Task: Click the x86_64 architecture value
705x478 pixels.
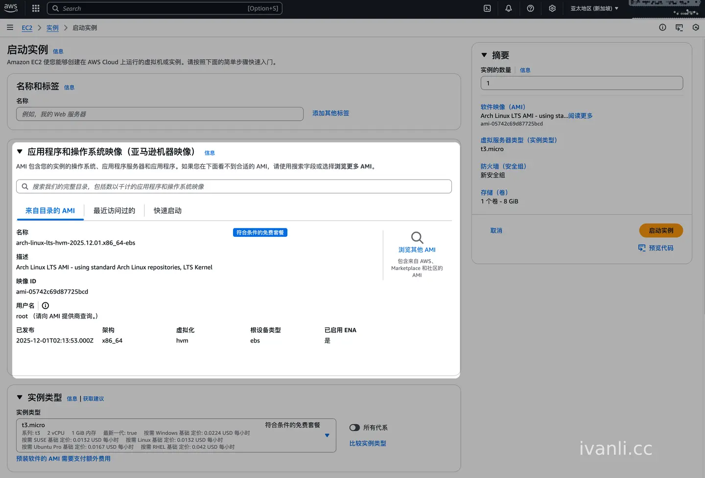Action: click(x=112, y=341)
